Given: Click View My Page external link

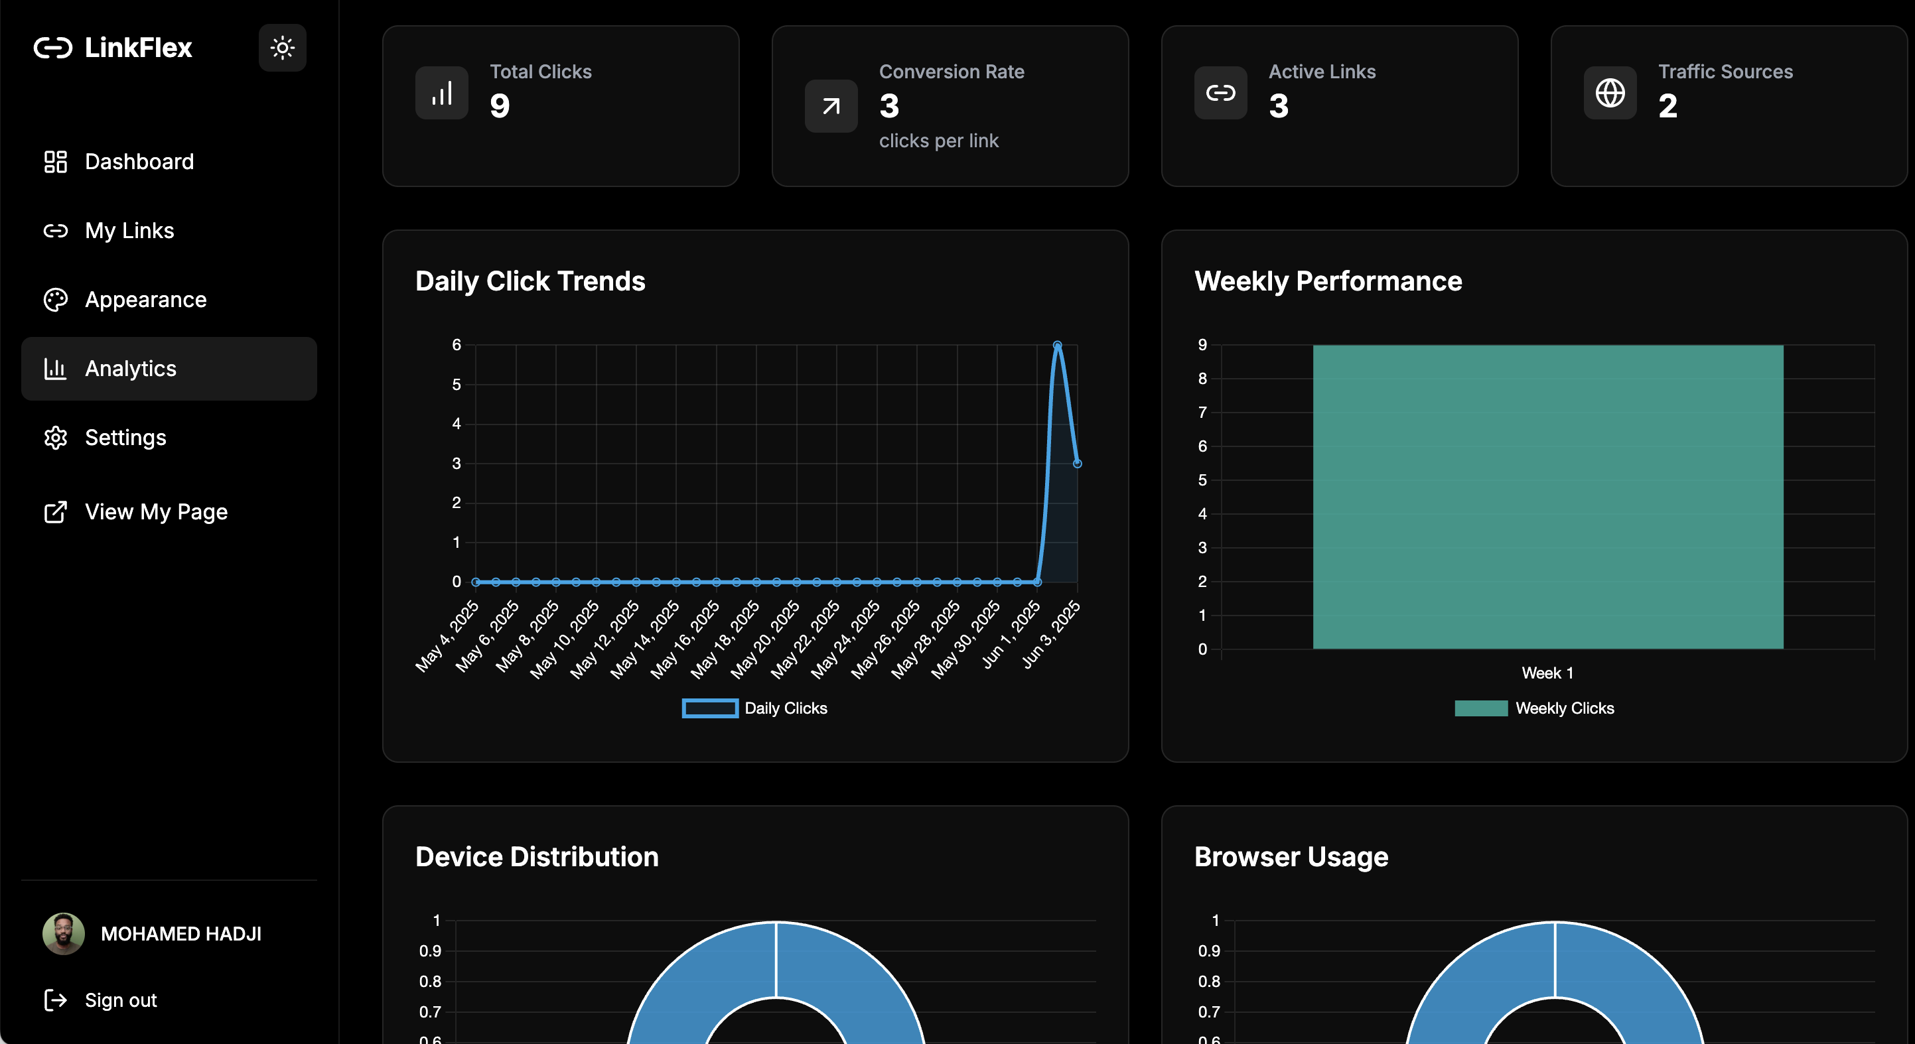Looking at the screenshot, I should coord(156,512).
